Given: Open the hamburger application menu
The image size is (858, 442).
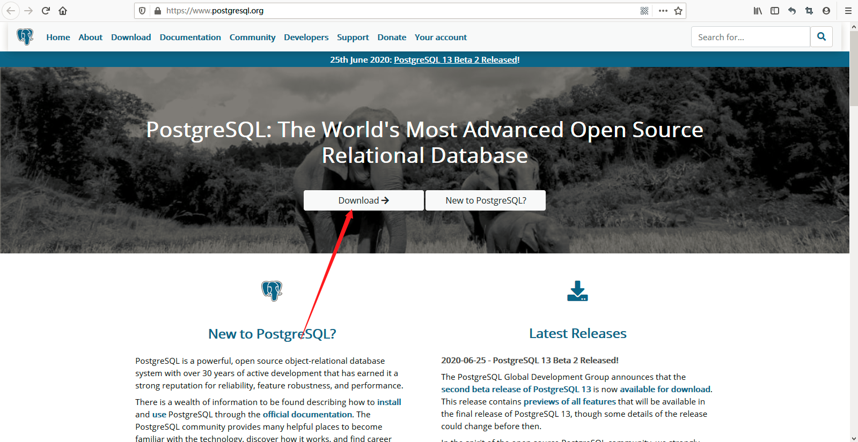Looking at the screenshot, I should point(848,11).
